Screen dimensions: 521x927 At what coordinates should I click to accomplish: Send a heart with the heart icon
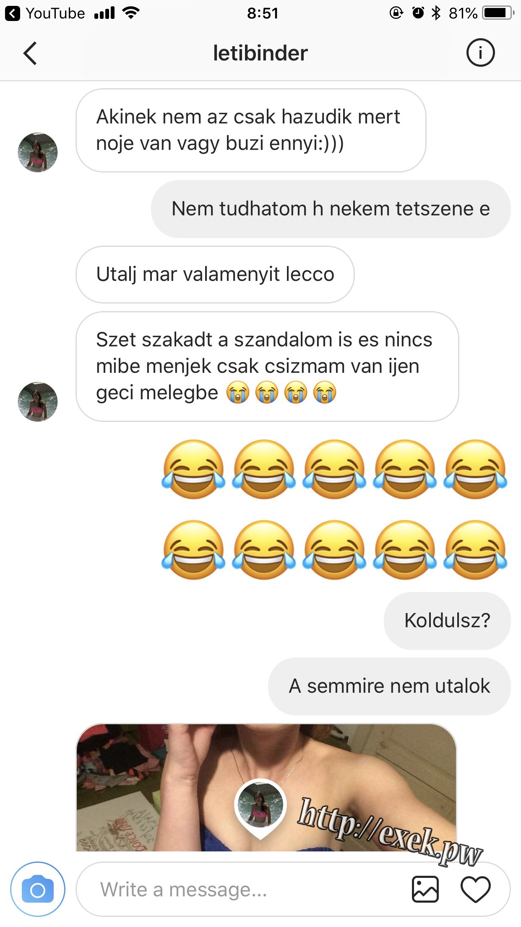click(x=476, y=889)
